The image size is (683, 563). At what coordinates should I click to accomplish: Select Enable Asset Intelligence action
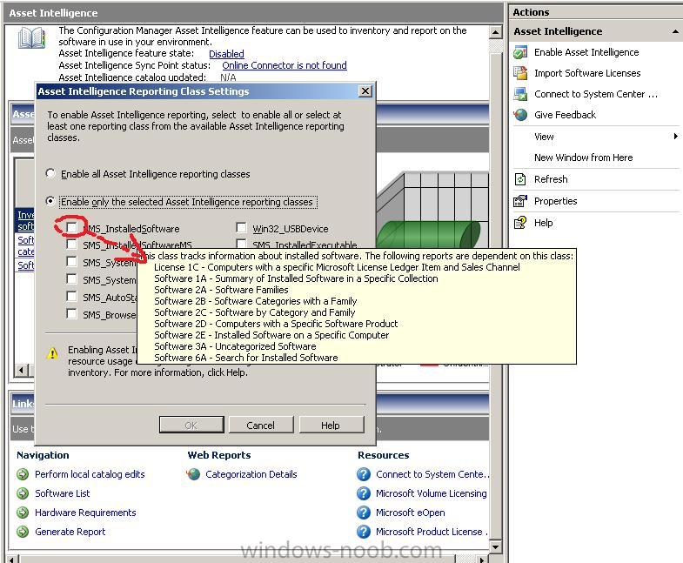(586, 52)
